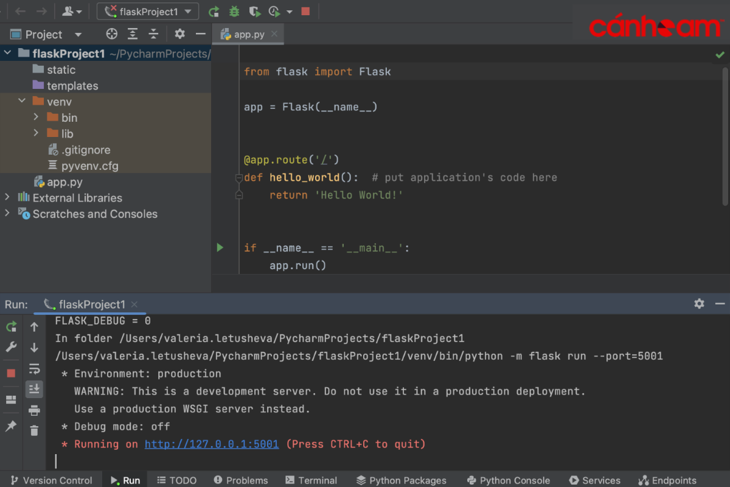Rerun flaskProject1 from the top toolbar
730x487 pixels.
(x=214, y=12)
